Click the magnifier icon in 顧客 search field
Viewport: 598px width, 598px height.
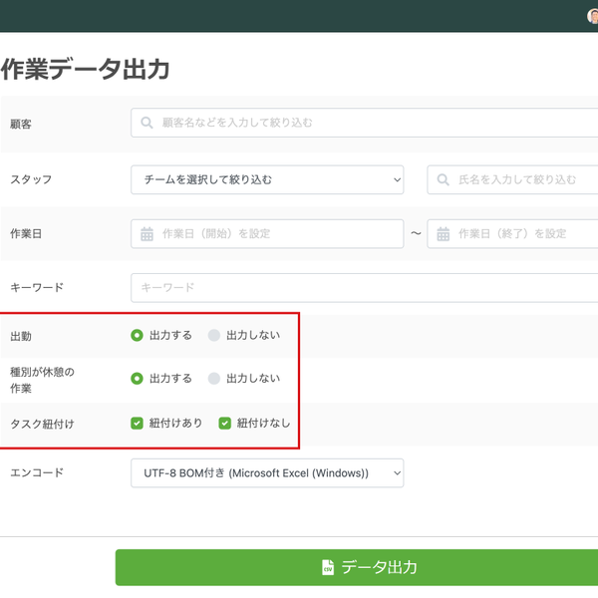coord(147,123)
